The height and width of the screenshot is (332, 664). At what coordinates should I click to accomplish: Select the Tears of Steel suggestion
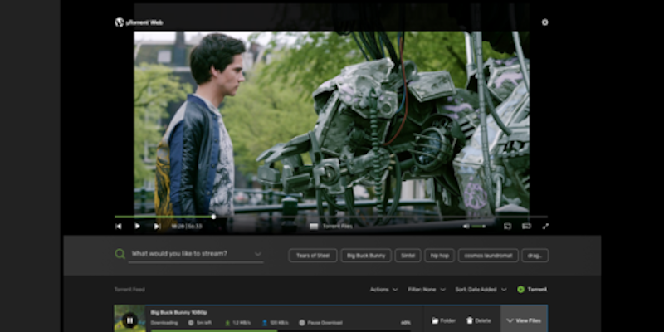pos(313,256)
